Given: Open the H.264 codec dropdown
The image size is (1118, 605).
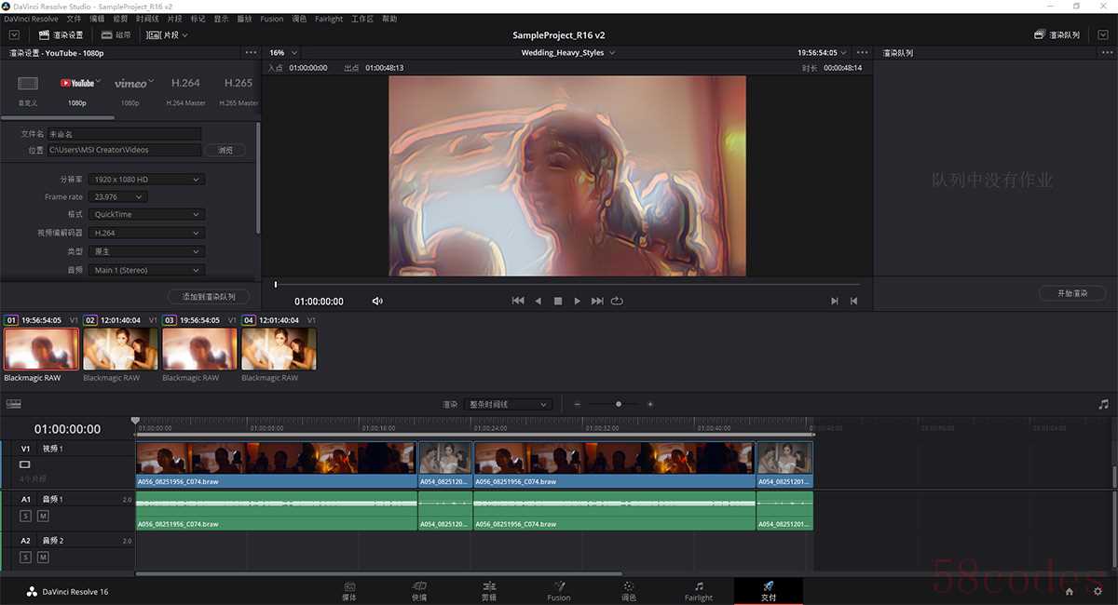Looking at the screenshot, I should coord(147,233).
